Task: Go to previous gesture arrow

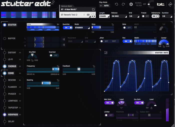Action: point(92,16)
